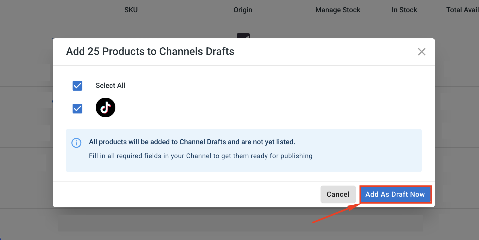This screenshot has width=479, height=240.
Task: Click the In Stock column header
Action: point(404,10)
